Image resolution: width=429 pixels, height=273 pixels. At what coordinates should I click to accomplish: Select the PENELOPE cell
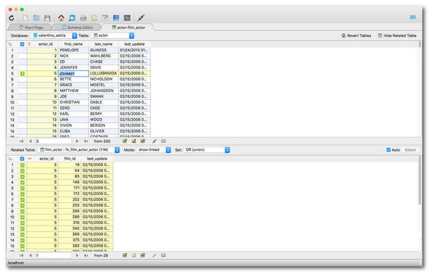(73, 50)
